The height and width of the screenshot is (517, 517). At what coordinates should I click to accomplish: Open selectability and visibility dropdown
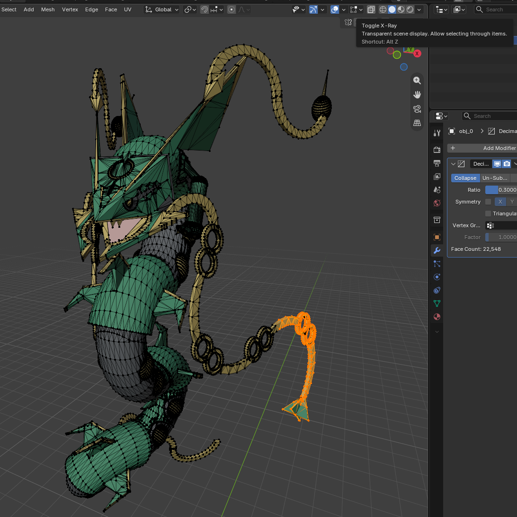tap(299, 9)
